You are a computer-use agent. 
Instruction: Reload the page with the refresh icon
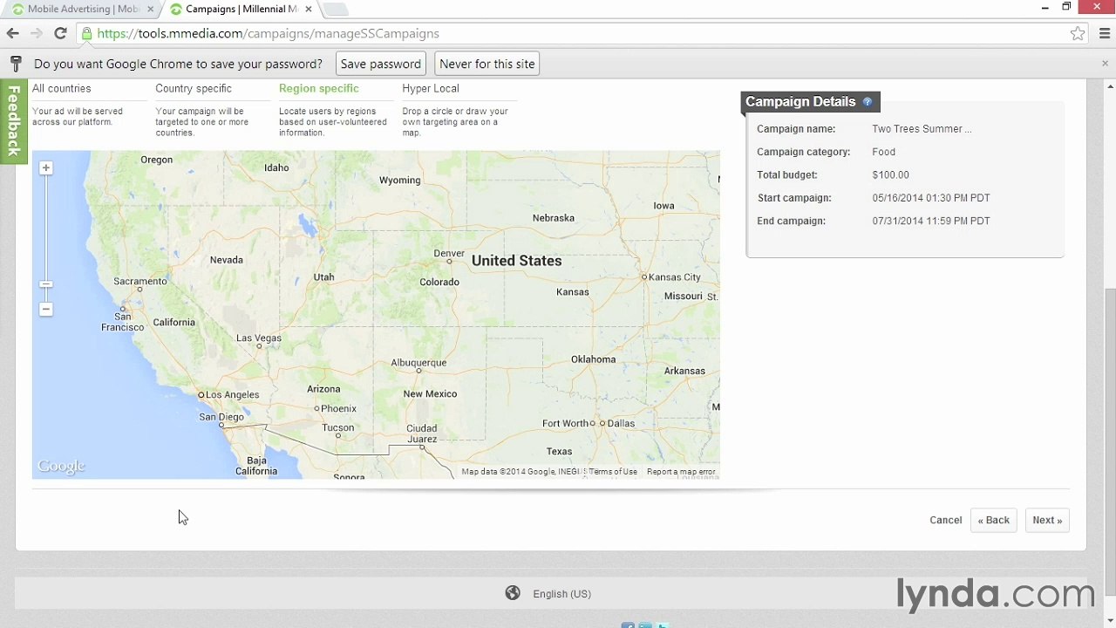(60, 33)
